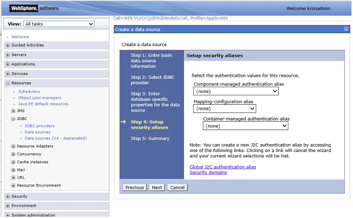Select Step 4: Setup security aliases
The width and height of the screenshot is (353, 218).
point(150,125)
